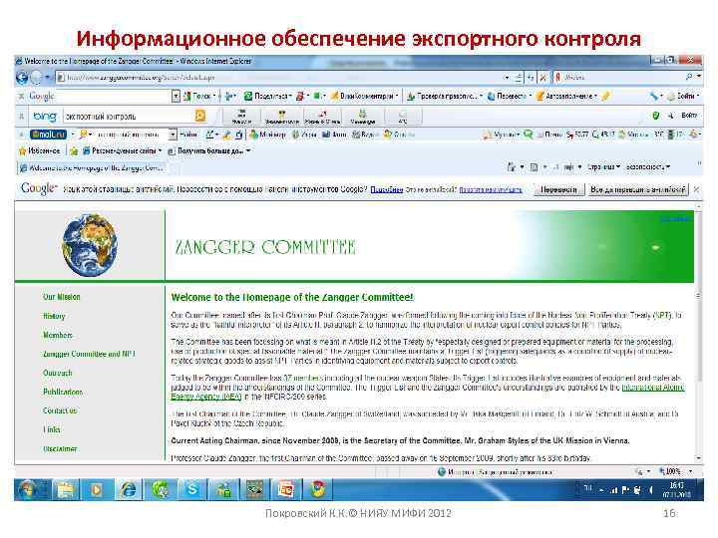This screenshot has width=718, height=538.
Task: Open the Publications sidebar link
Action: pyautogui.click(x=63, y=393)
